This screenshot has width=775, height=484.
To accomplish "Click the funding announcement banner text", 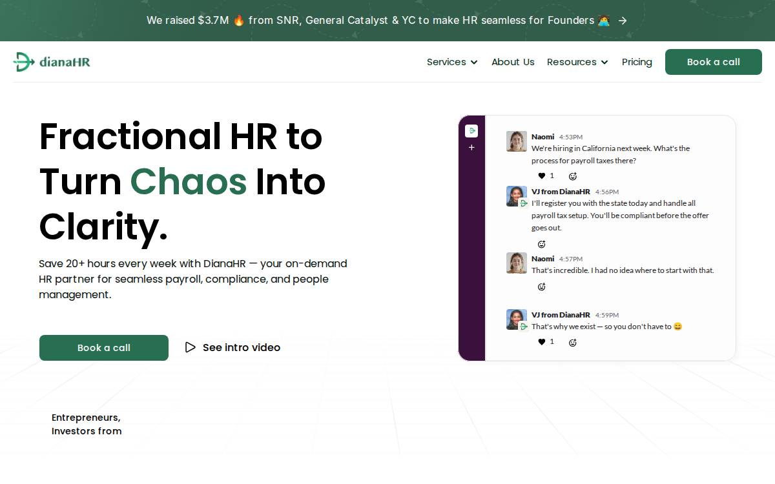I will (378, 21).
